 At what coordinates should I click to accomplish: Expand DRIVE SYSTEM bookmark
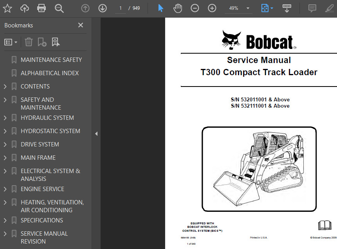[x=5, y=144]
